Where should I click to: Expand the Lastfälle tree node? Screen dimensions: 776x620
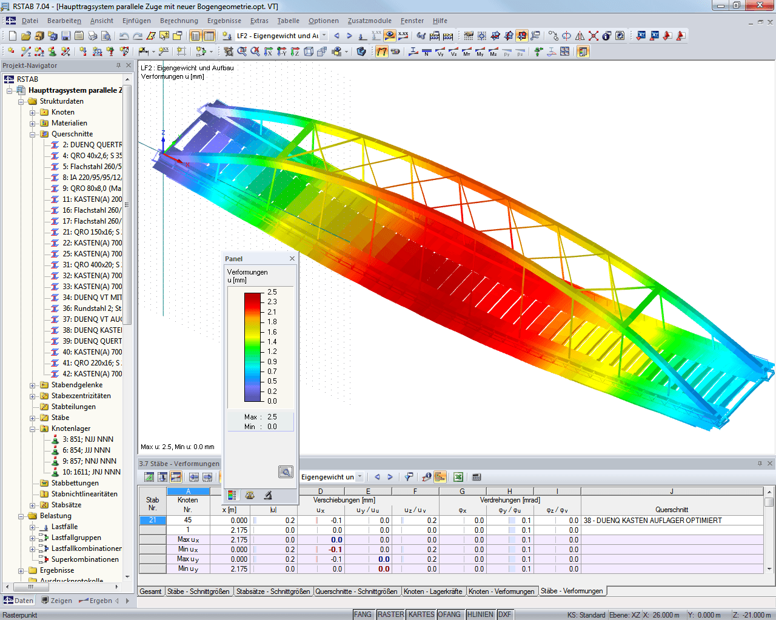pos(33,527)
